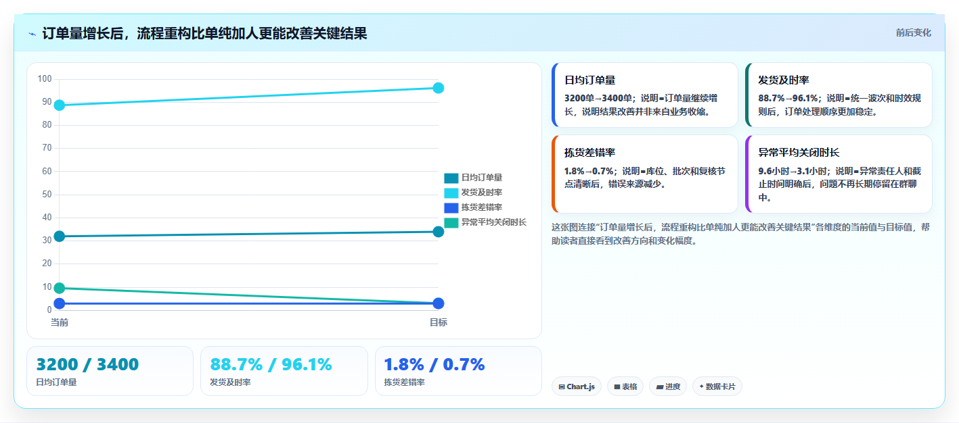Viewport: 959px width, 423px height.
Task: Click the 拣货差错率 legend label
Action: pos(482,207)
